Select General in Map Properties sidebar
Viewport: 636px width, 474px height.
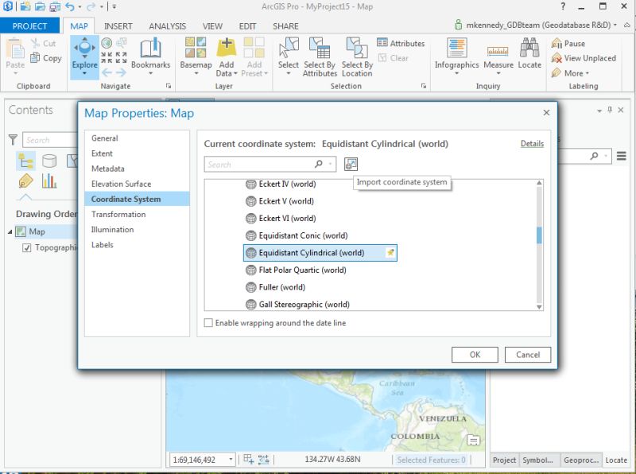click(137, 138)
